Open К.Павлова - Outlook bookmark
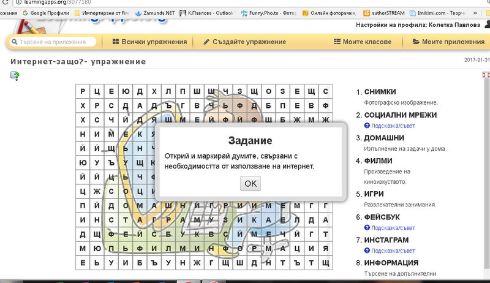490x283 pixels. [x=206, y=13]
